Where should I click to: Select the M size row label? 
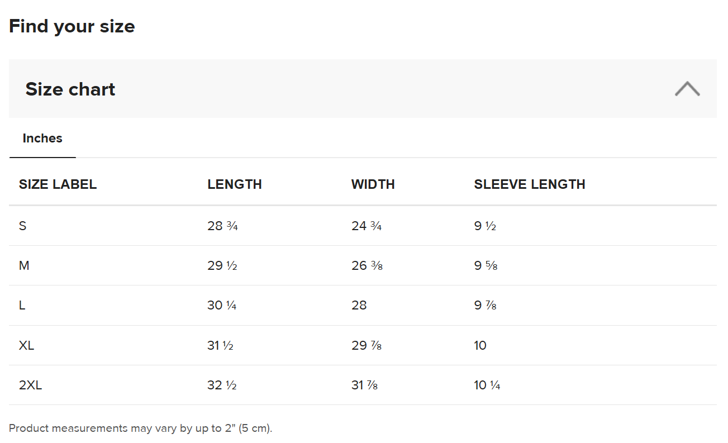pos(24,266)
